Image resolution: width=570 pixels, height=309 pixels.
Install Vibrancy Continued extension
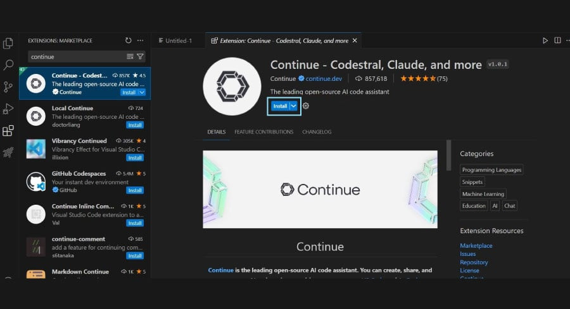[135, 158]
